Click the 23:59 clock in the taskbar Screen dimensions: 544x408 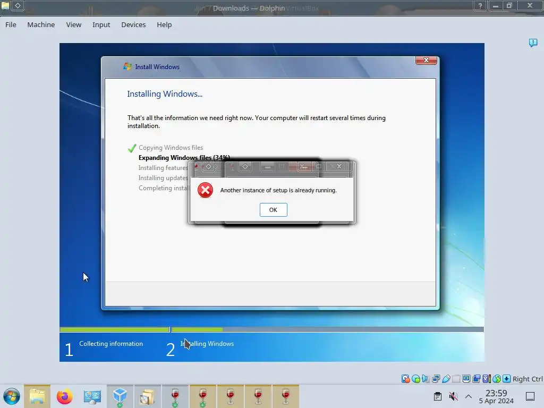[496, 393]
